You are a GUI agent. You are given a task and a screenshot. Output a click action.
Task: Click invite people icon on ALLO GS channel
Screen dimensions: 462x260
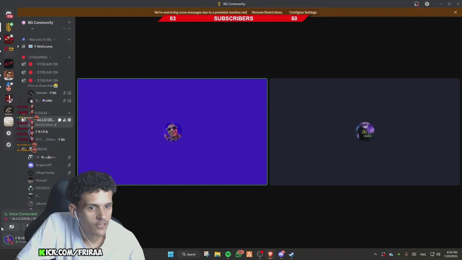coord(64,120)
